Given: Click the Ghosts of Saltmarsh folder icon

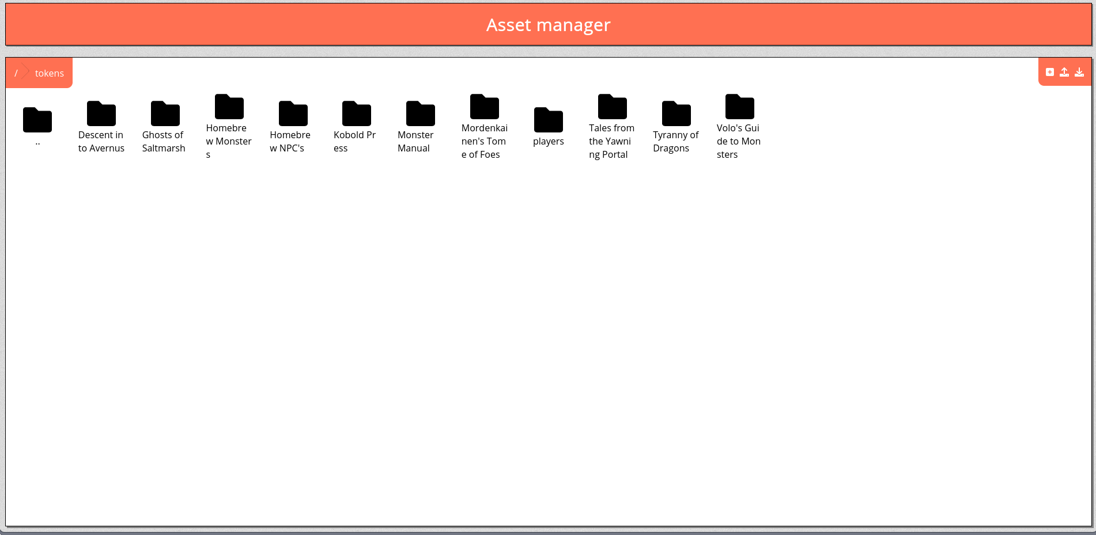Looking at the screenshot, I should click(x=165, y=113).
